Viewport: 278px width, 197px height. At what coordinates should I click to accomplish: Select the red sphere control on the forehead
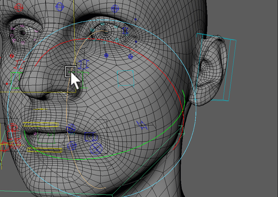[x=19, y=7]
